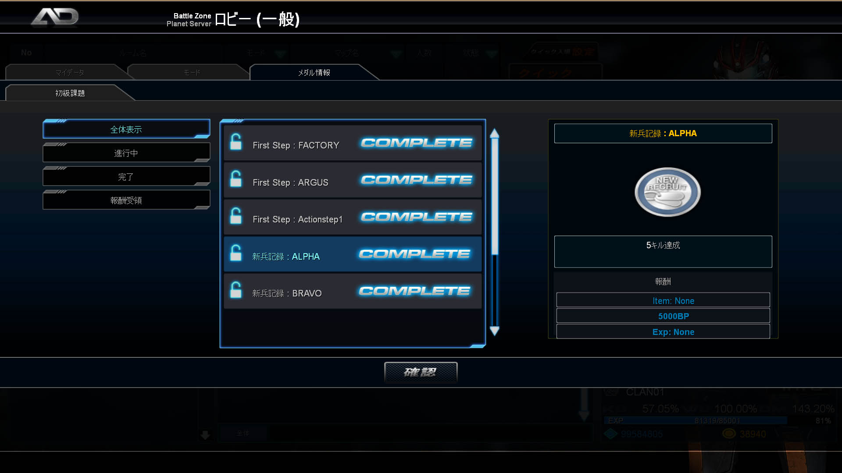This screenshot has height=473, width=842.
Task: Click the NEW RECRUIT medal badge
Action: coord(667,192)
